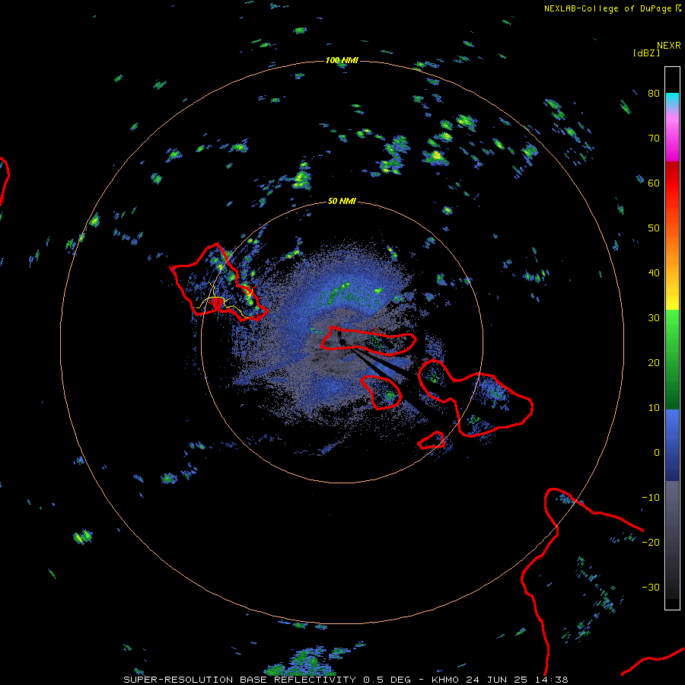This screenshot has width=685, height=685.
Task: Click the 70 value on dBZ scale
Action: coord(654,139)
